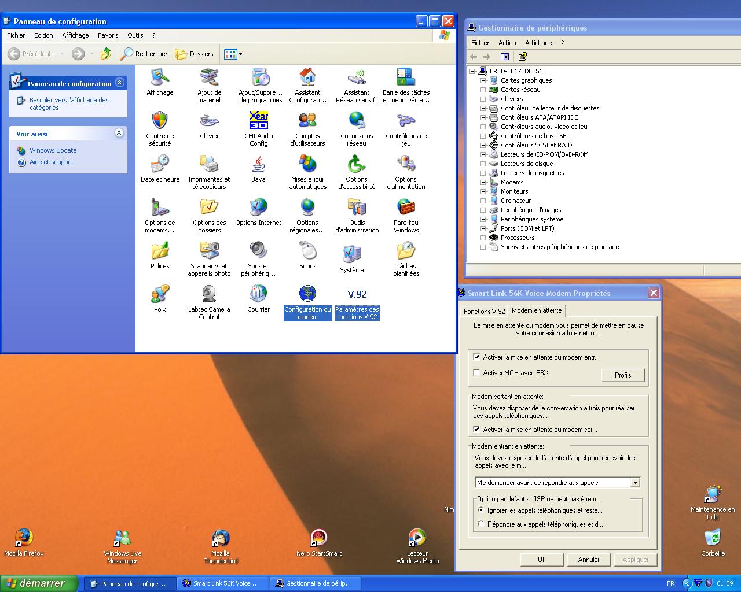Click the Profils button
Screen dimensions: 741x592
[623, 375]
